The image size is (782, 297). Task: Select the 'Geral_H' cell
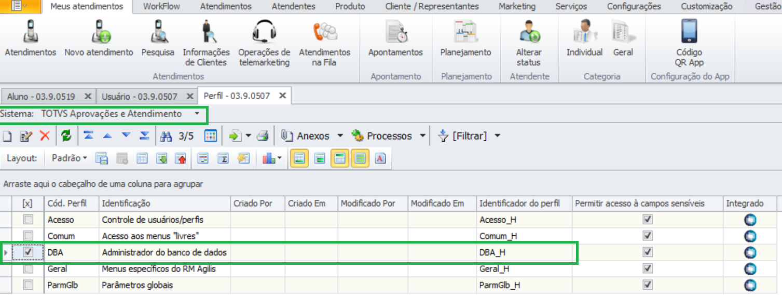click(524, 268)
